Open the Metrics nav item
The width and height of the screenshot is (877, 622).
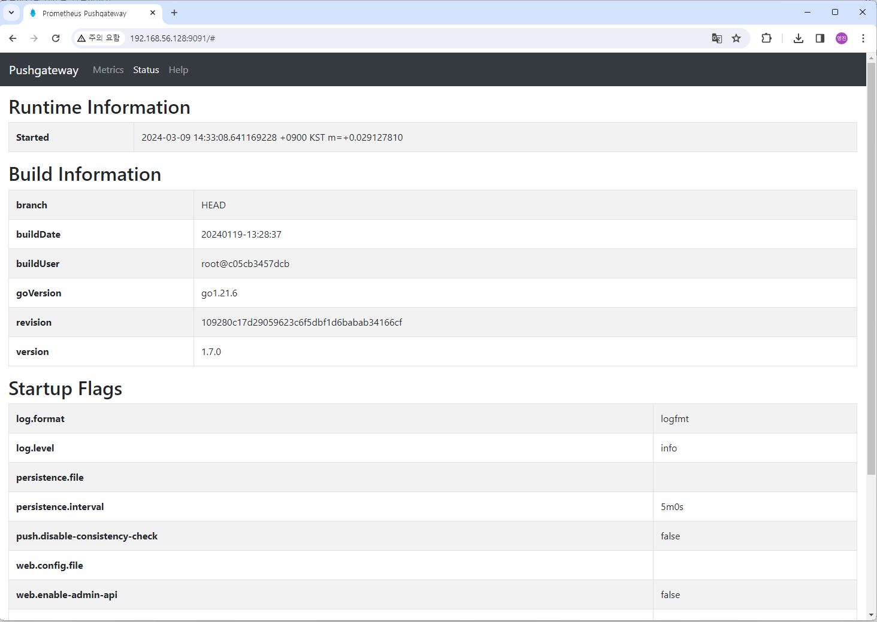(108, 70)
